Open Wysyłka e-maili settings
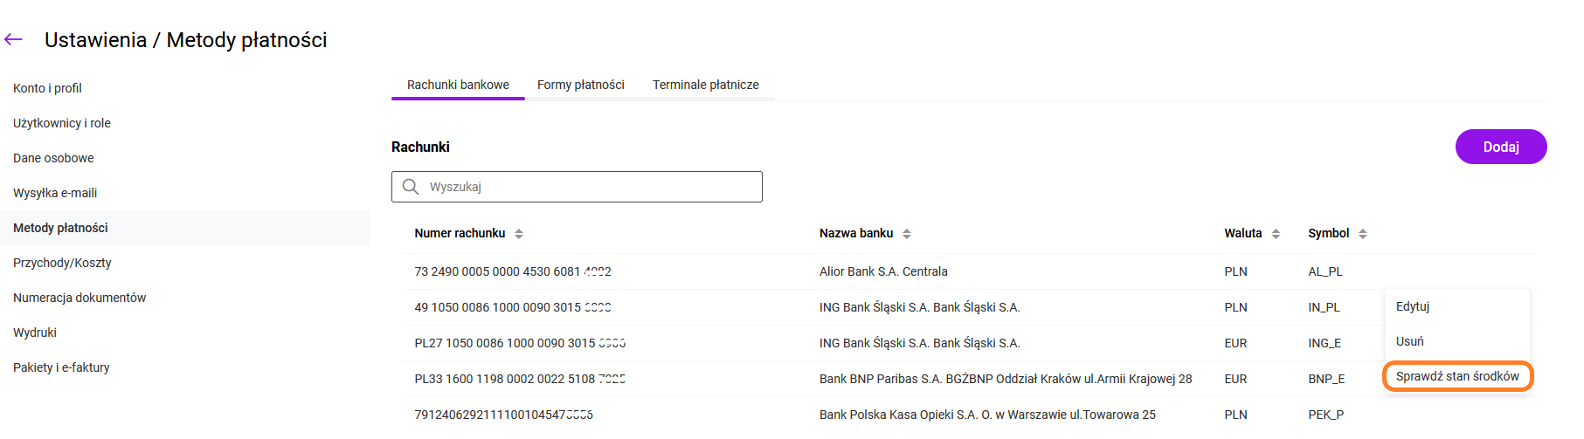This screenshot has height=439, width=1584. [55, 193]
